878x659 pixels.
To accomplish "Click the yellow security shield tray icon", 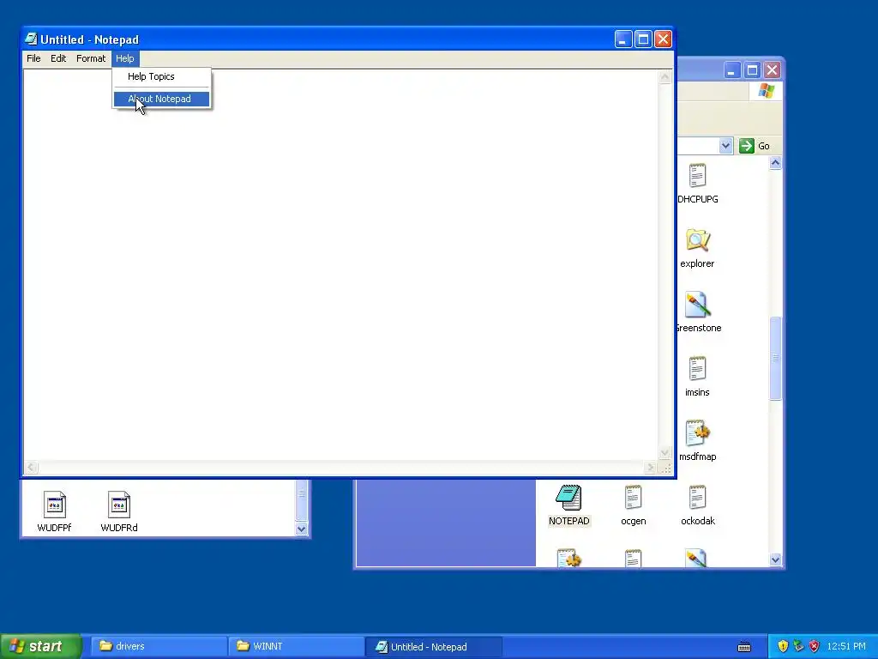I will (x=783, y=647).
